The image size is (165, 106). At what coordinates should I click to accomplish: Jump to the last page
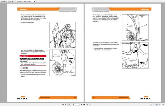(84, 105)
